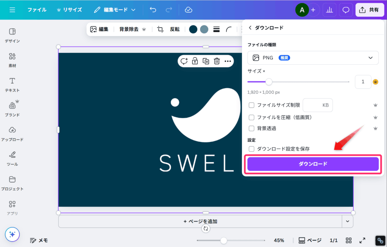Open the ツール panel
Viewport: 387px width, 247px height.
(12, 158)
